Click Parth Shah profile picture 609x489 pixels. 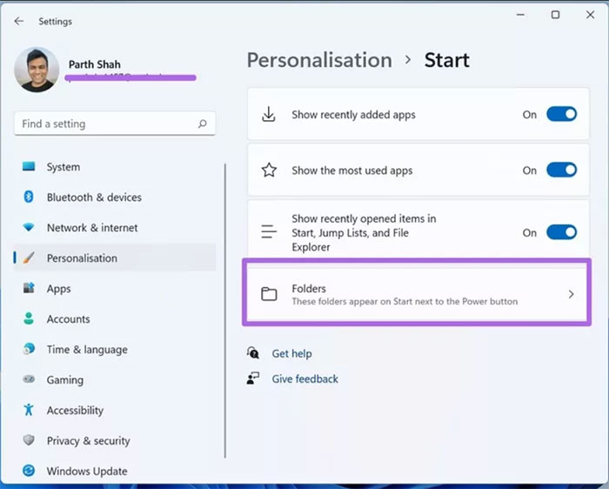[x=37, y=70]
